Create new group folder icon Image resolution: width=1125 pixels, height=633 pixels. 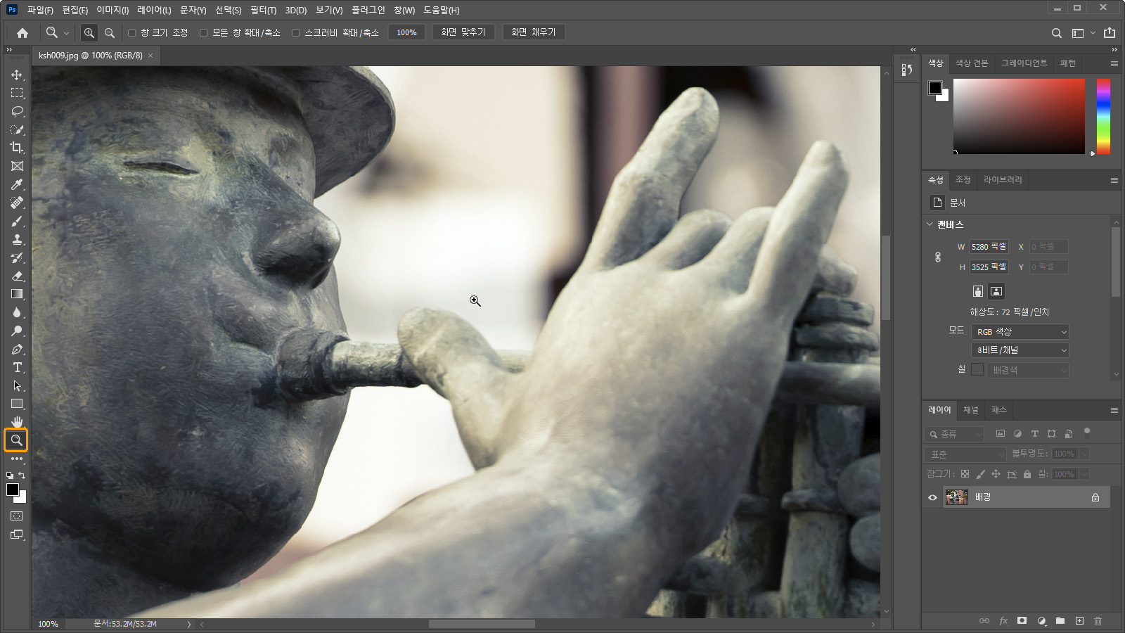point(1060,620)
